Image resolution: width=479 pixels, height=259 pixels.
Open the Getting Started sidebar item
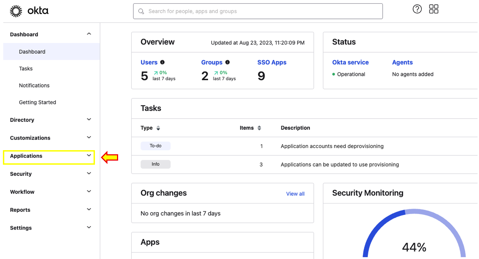click(x=37, y=102)
